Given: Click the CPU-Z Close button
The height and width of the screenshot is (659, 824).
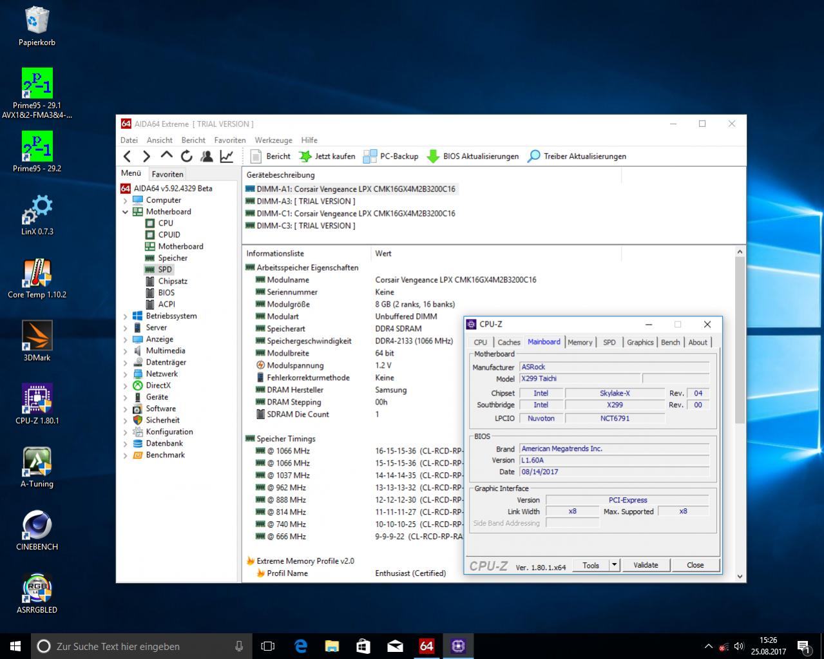Looking at the screenshot, I should 695,565.
